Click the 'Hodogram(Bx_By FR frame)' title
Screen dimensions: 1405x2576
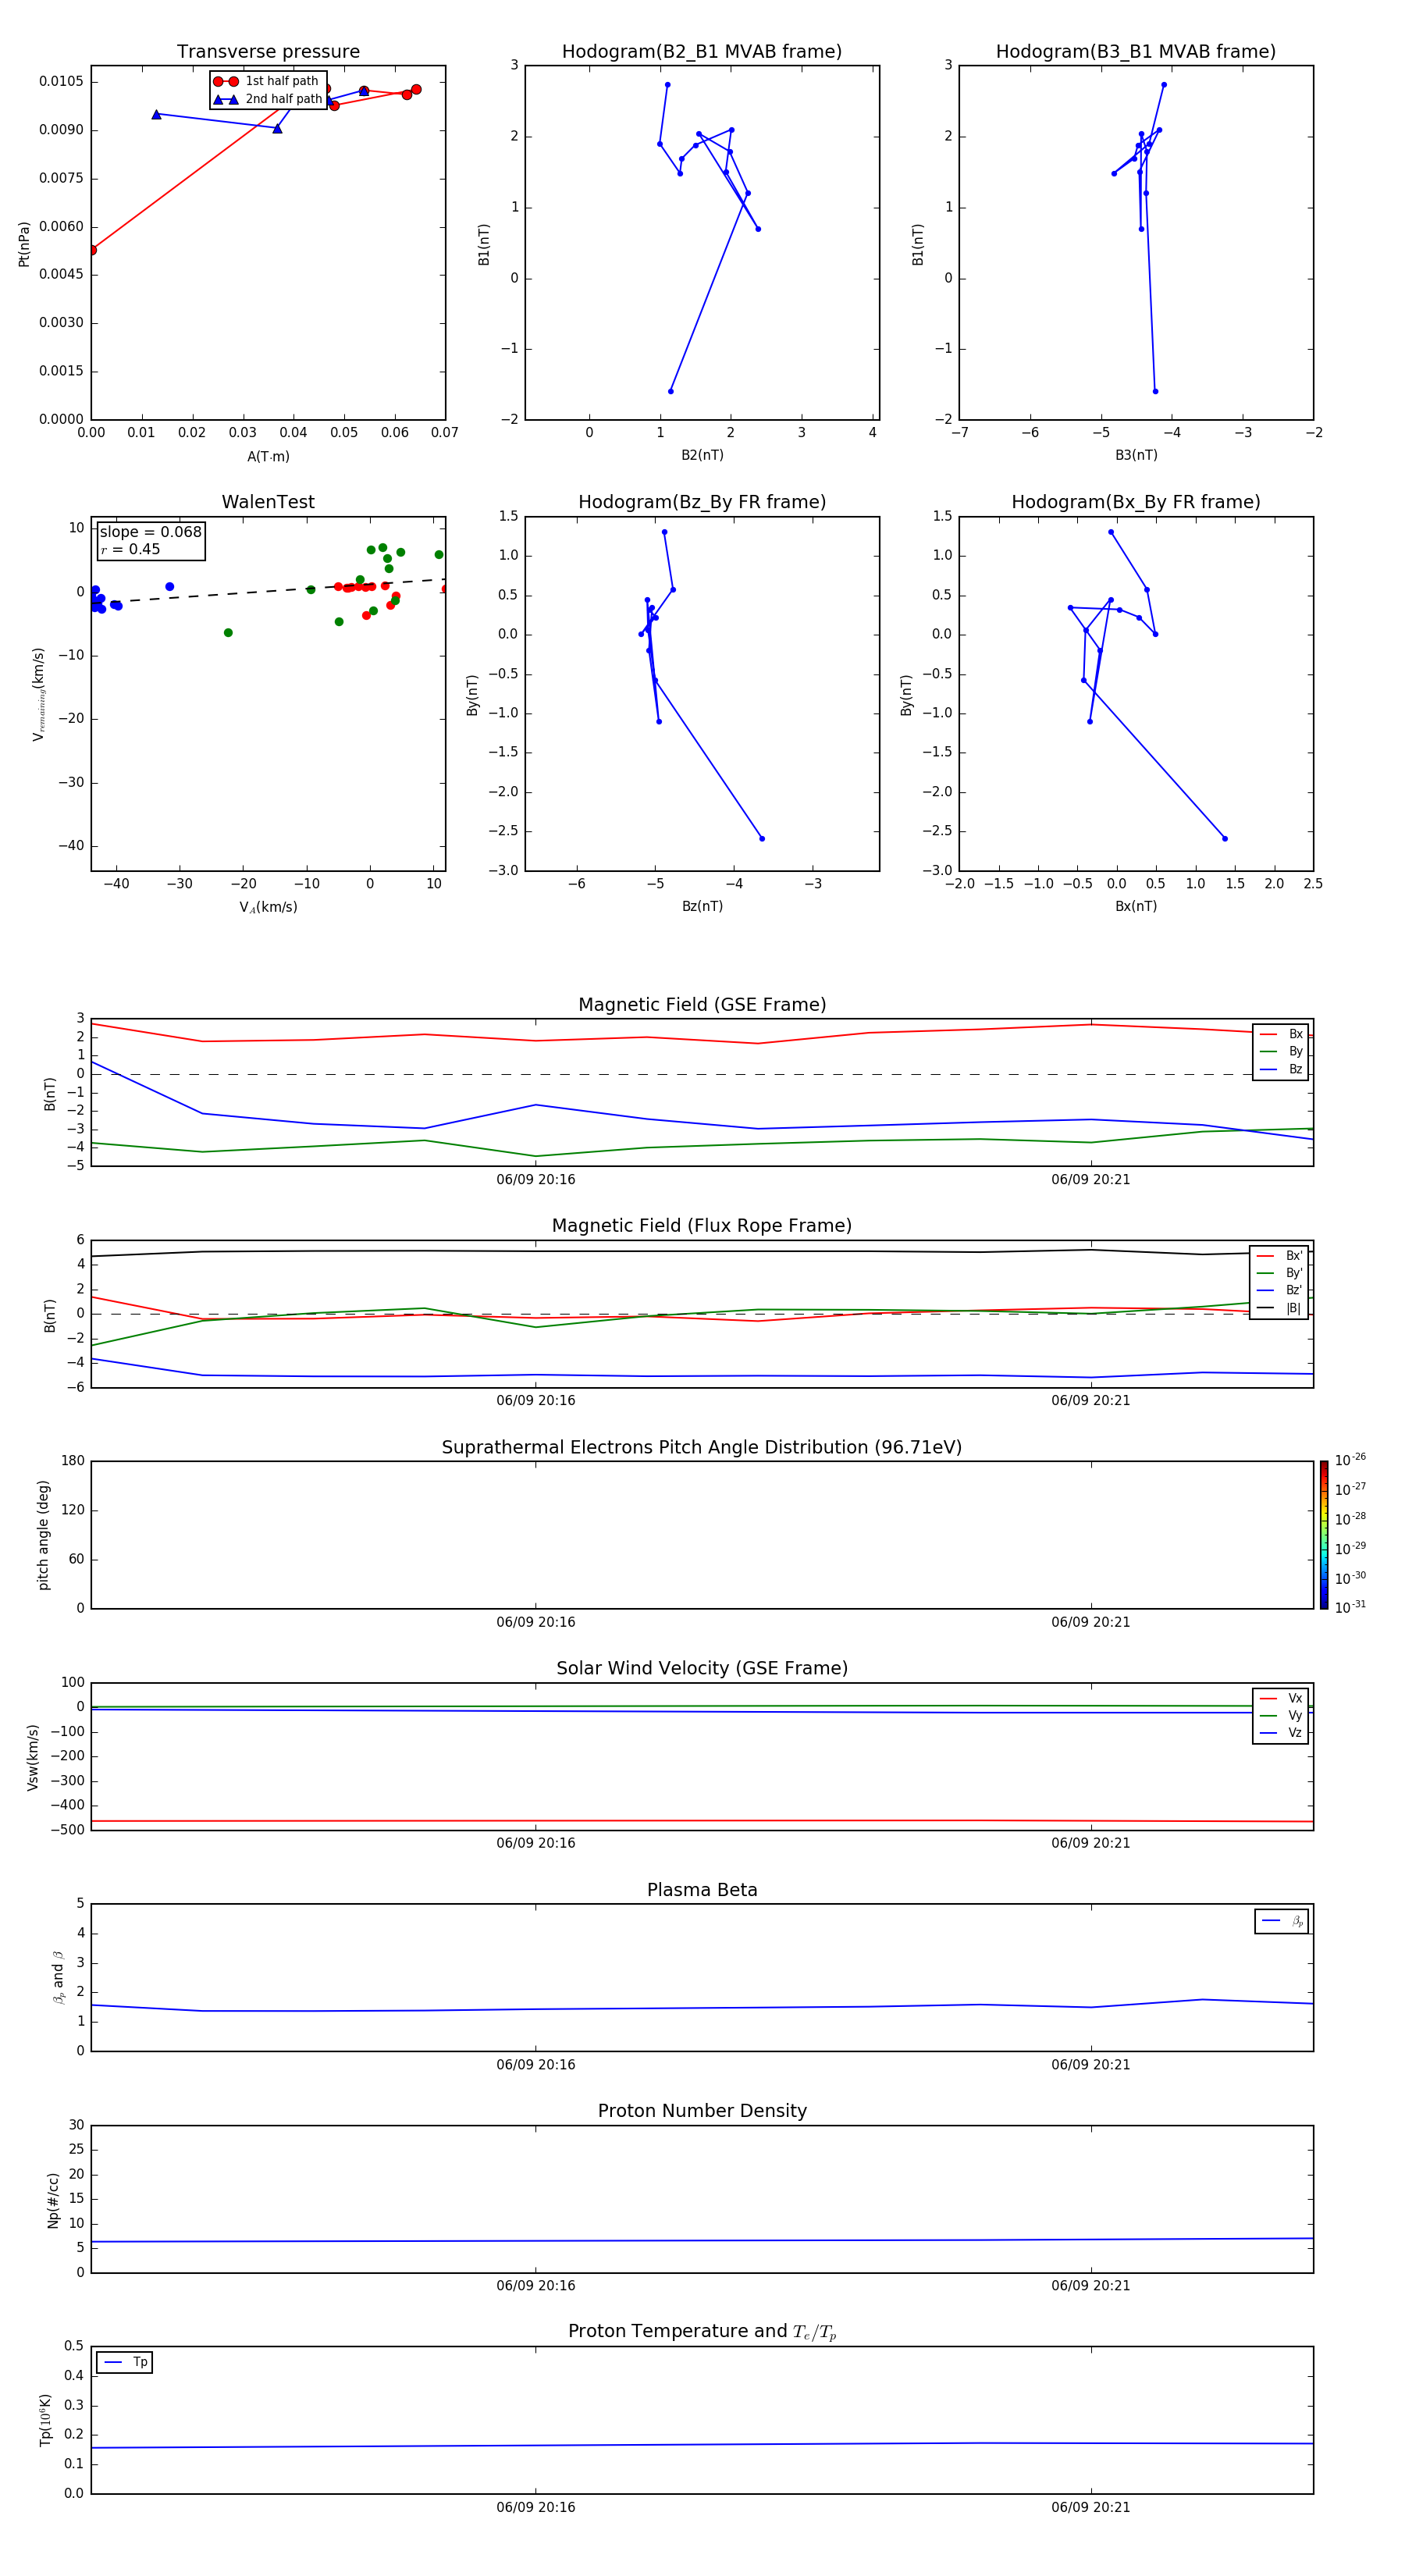click(1136, 502)
